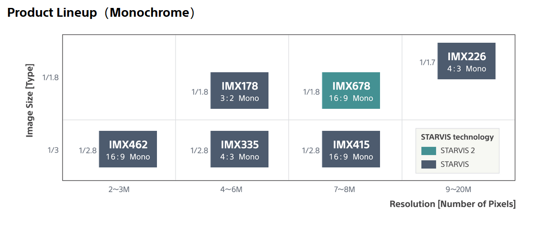The width and height of the screenshot is (533, 226).
Task: Click the 4~6M resolution axis label
Action: 232,189
